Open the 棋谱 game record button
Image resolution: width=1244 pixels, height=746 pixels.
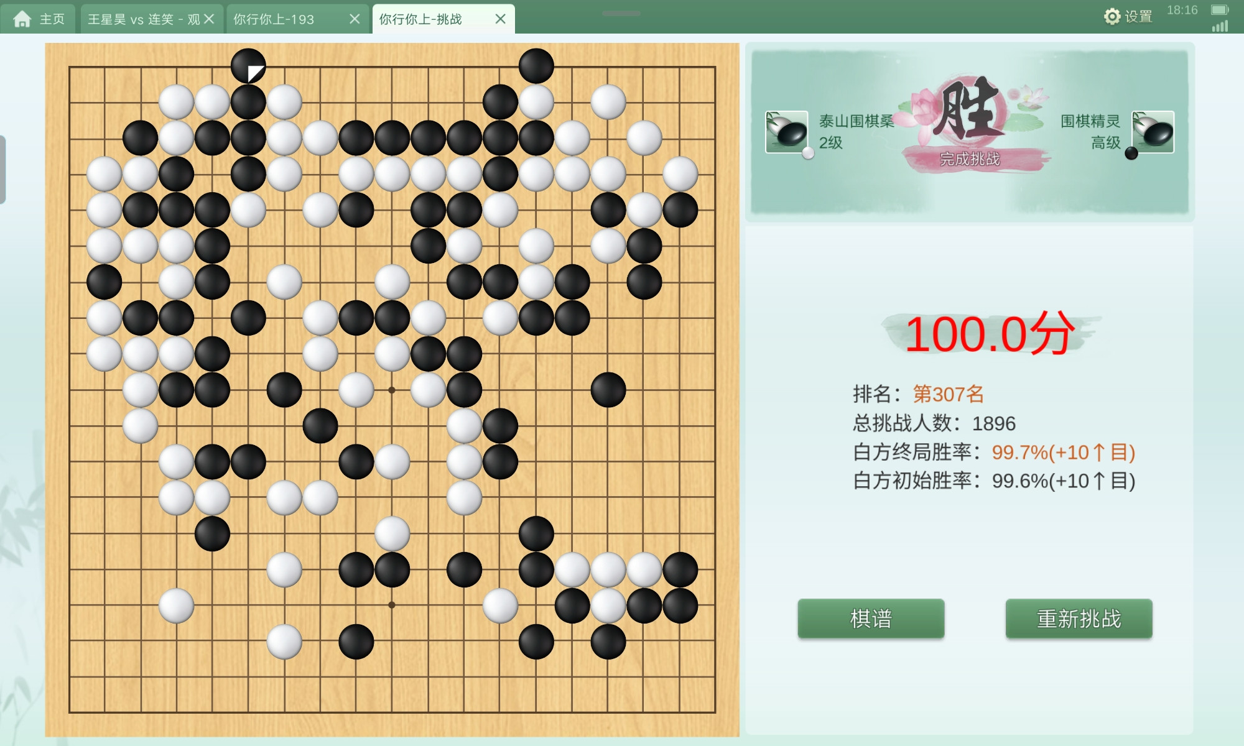(871, 619)
